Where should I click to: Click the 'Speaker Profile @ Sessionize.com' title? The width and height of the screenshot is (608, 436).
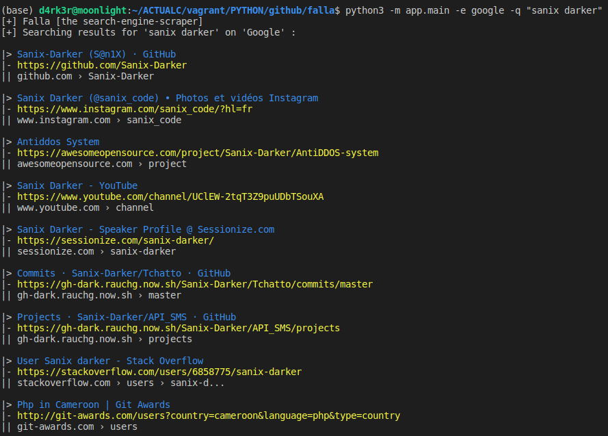146,230
